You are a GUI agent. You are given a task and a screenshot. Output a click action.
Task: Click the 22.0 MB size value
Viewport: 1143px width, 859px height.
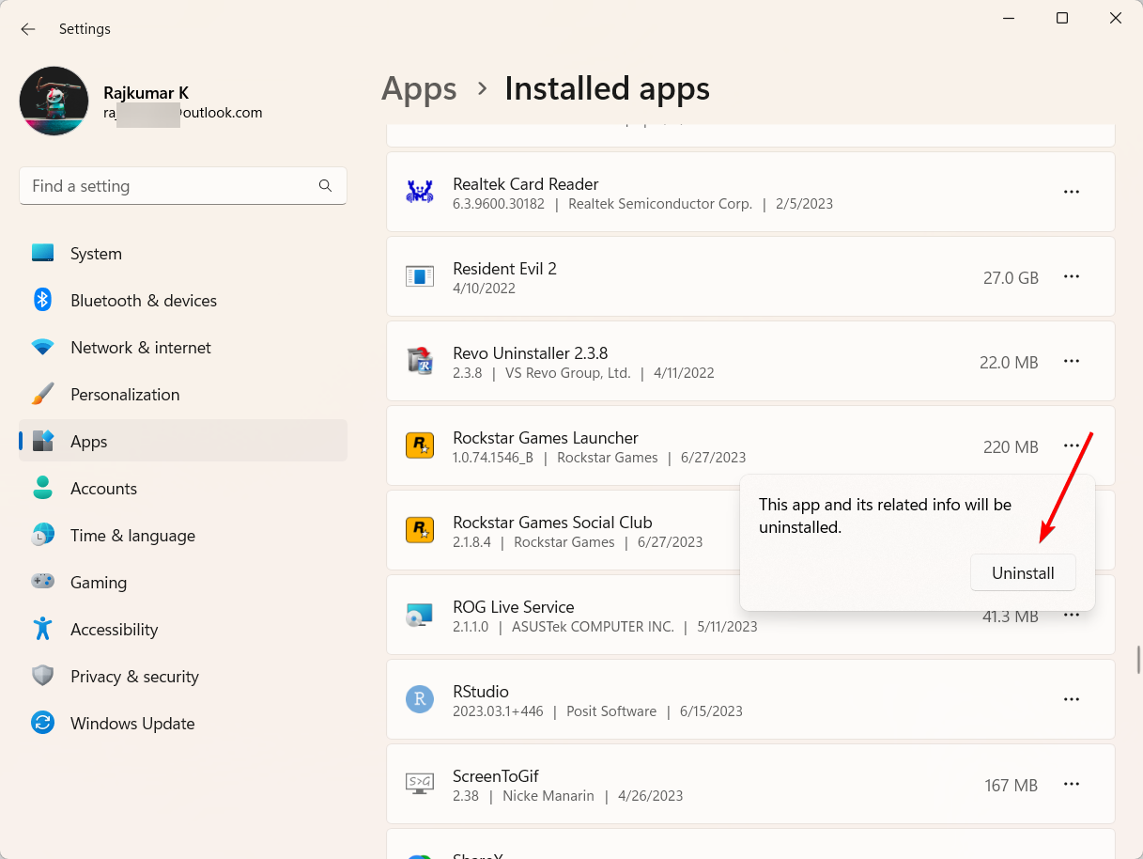(1009, 363)
